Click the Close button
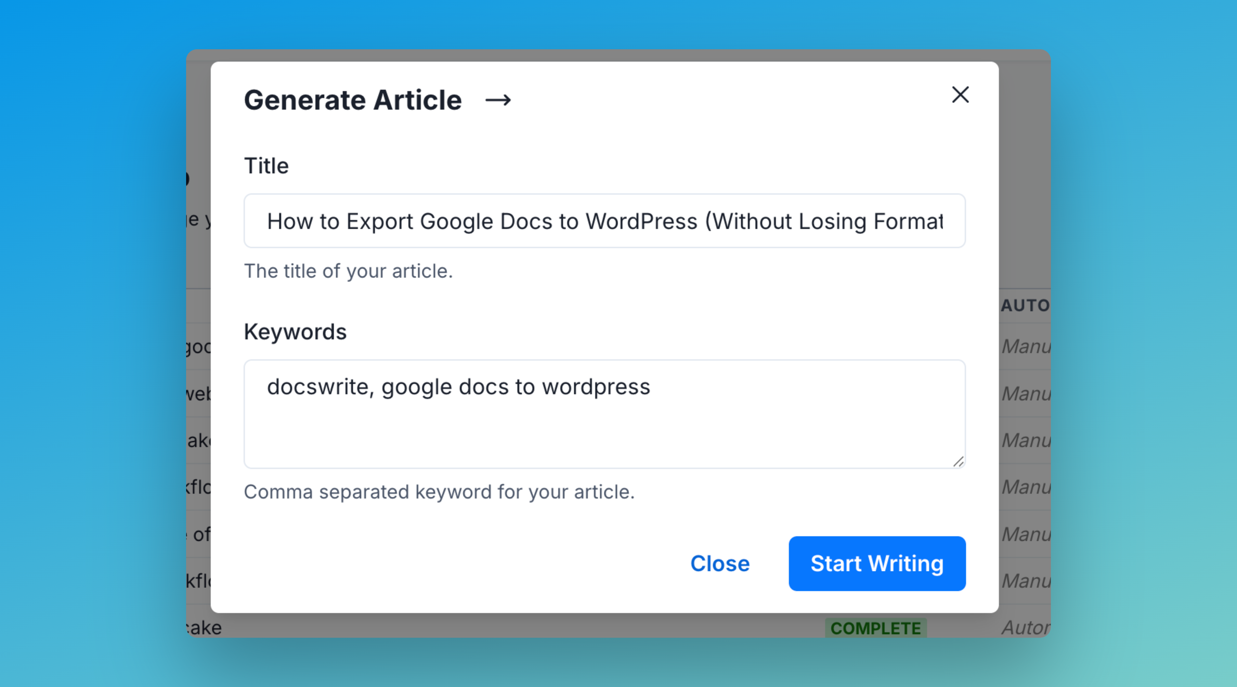The width and height of the screenshot is (1237, 687). coord(719,563)
